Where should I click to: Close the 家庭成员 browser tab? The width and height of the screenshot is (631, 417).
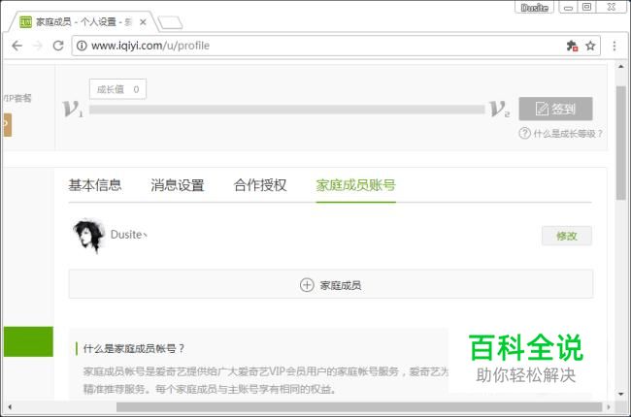143,22
